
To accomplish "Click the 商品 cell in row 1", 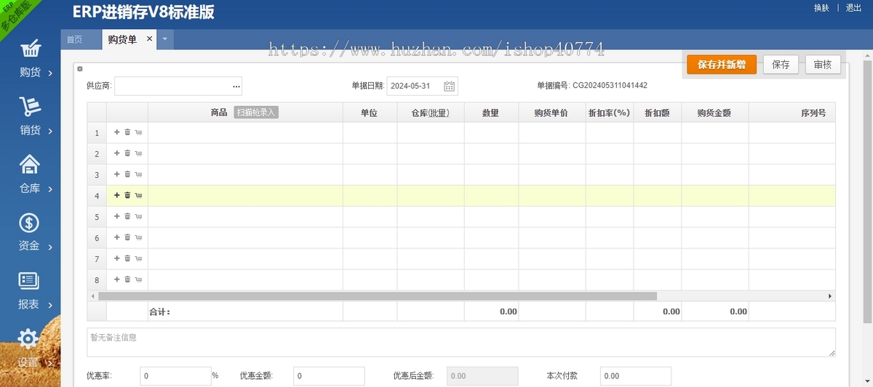I will coord(245,133).
